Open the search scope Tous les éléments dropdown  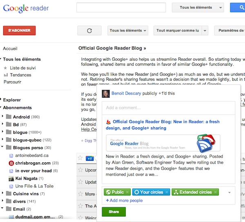coord(198,7)
